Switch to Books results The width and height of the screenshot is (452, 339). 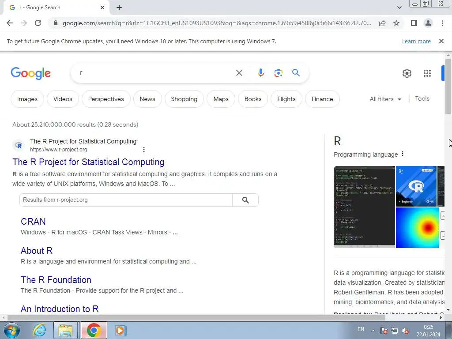pyautogui.click(x=253, y=99)
